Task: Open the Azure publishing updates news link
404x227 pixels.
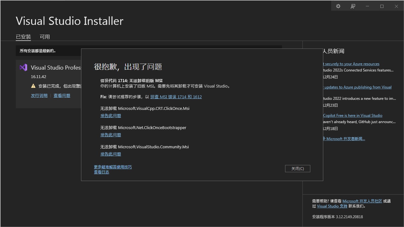Action: pos(357,87)
